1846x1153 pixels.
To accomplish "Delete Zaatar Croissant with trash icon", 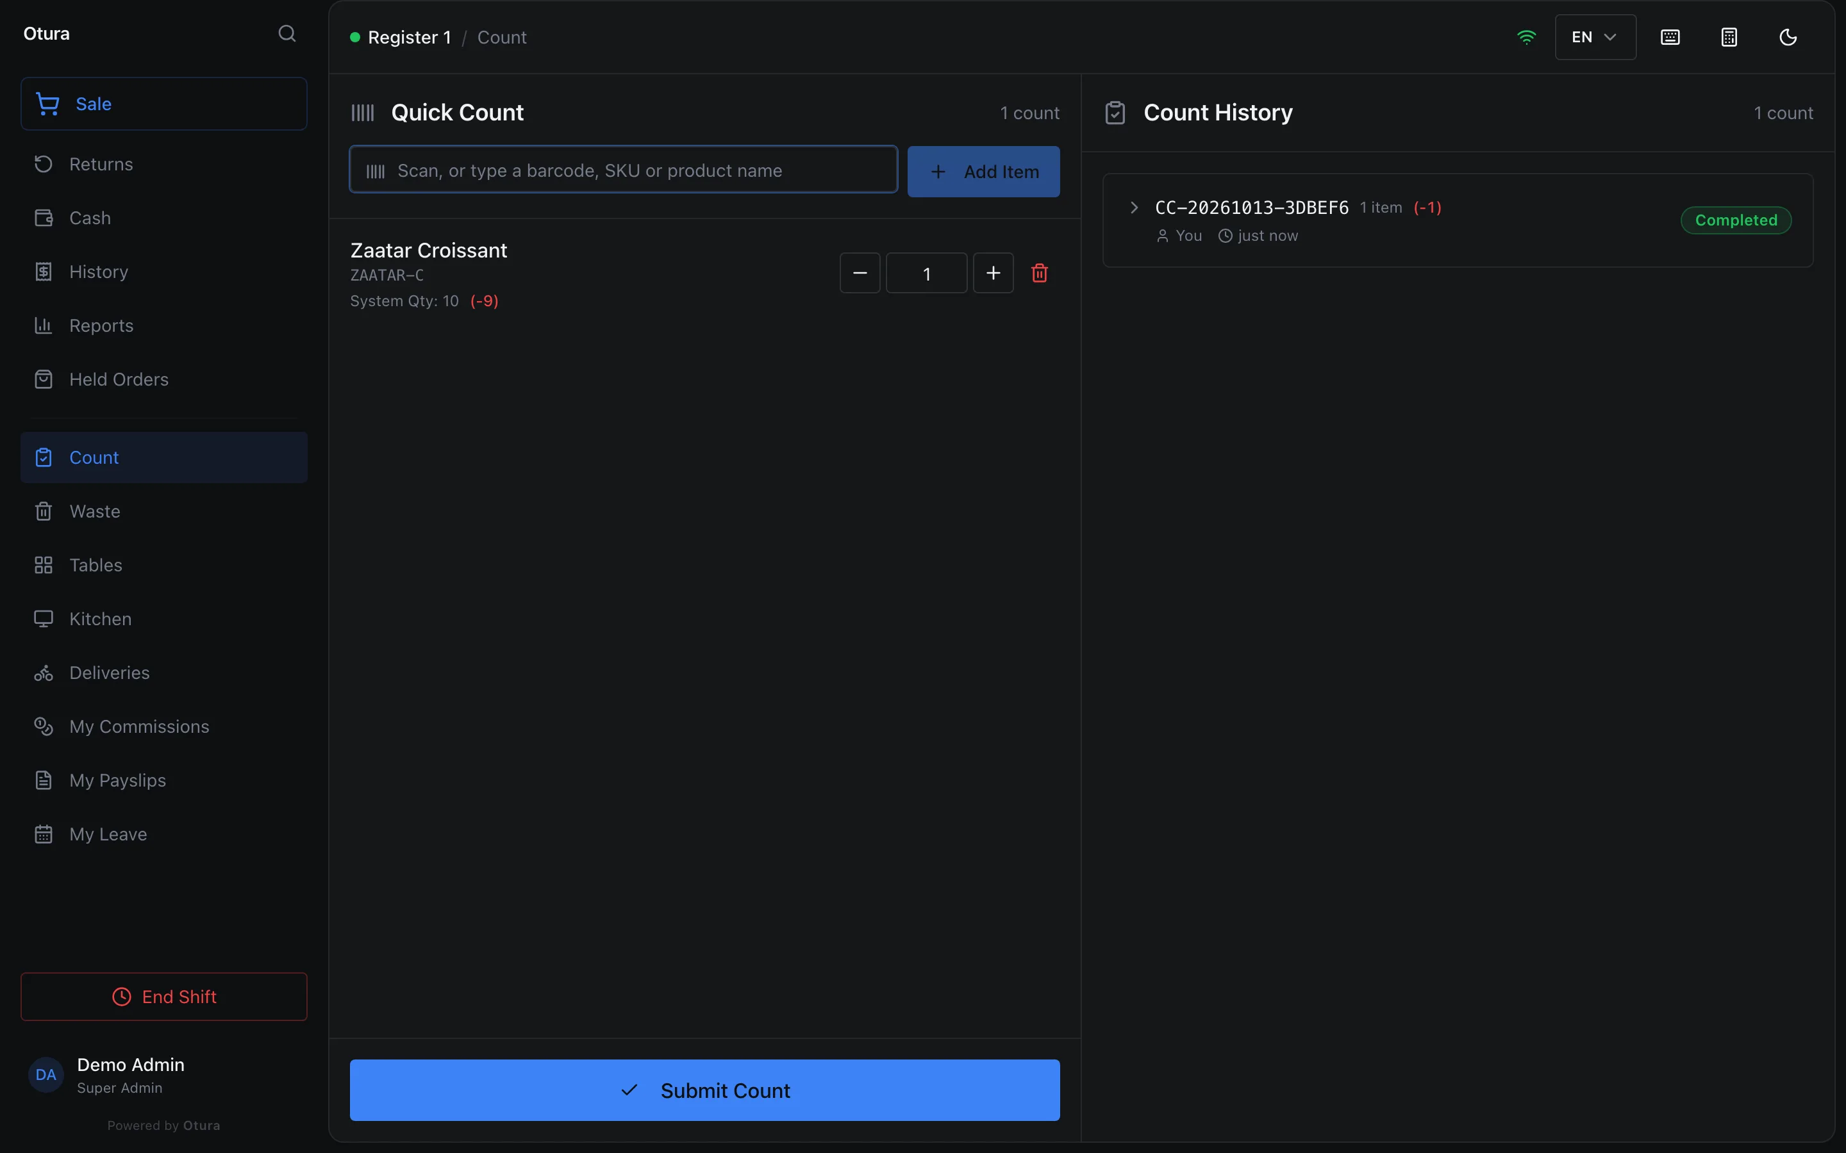I will [1040, 273].
